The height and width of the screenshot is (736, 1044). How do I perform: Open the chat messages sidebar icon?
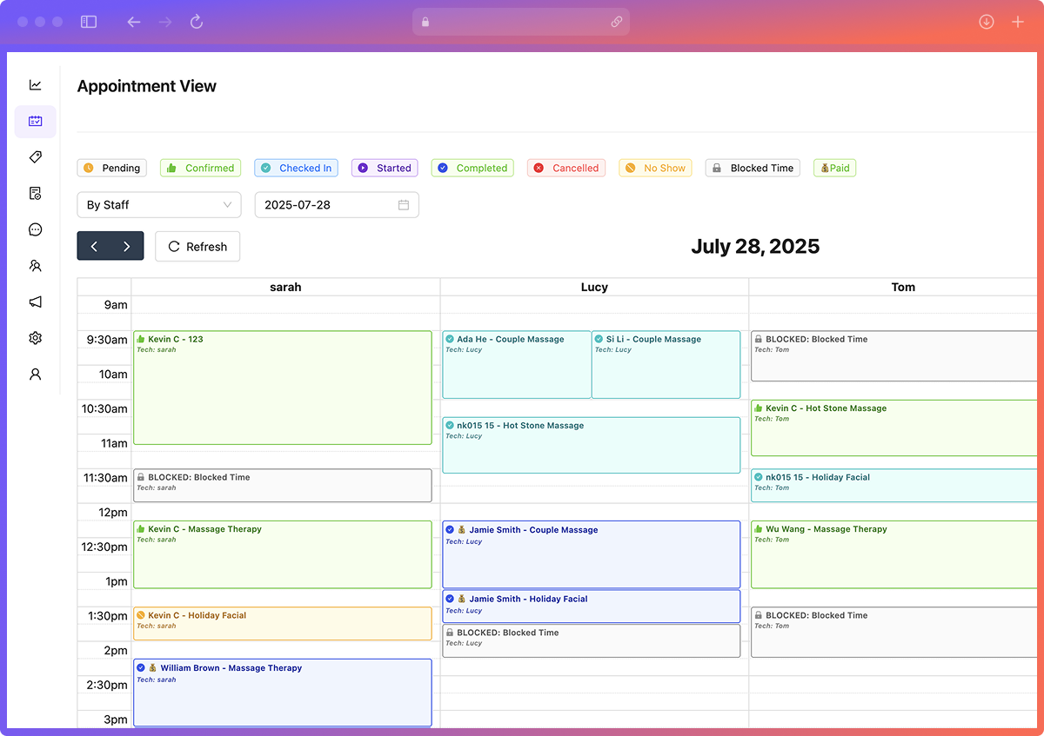36,229
